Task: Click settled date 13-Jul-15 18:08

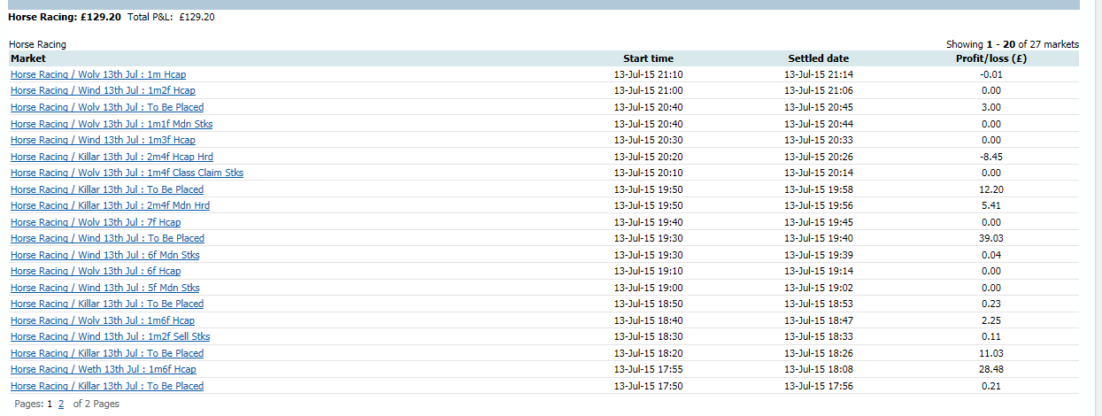Action: (819, 369)
